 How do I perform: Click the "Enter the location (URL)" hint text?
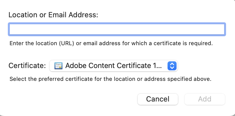click(x=111, y=43)
